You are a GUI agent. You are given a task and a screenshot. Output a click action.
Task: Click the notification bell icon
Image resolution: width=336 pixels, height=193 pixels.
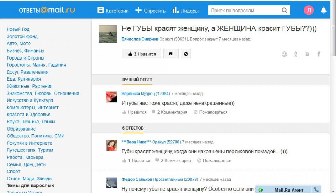323,11
